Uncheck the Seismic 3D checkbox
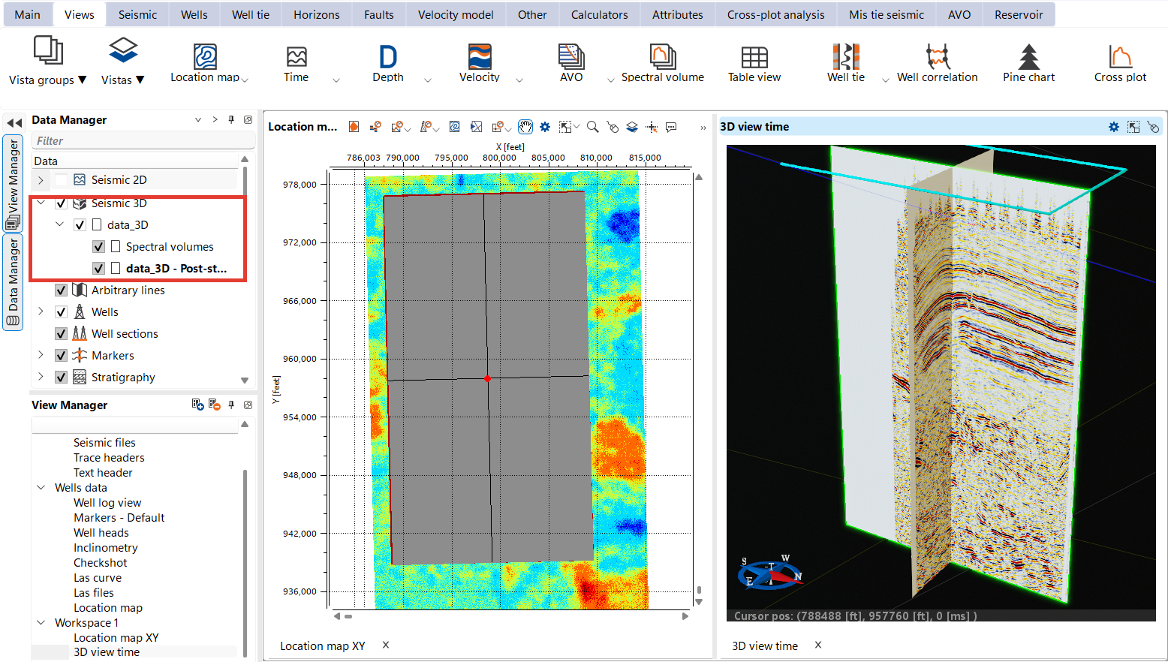Image resolution: width=1168 pixels, height=662 pixels. (61, 203)
